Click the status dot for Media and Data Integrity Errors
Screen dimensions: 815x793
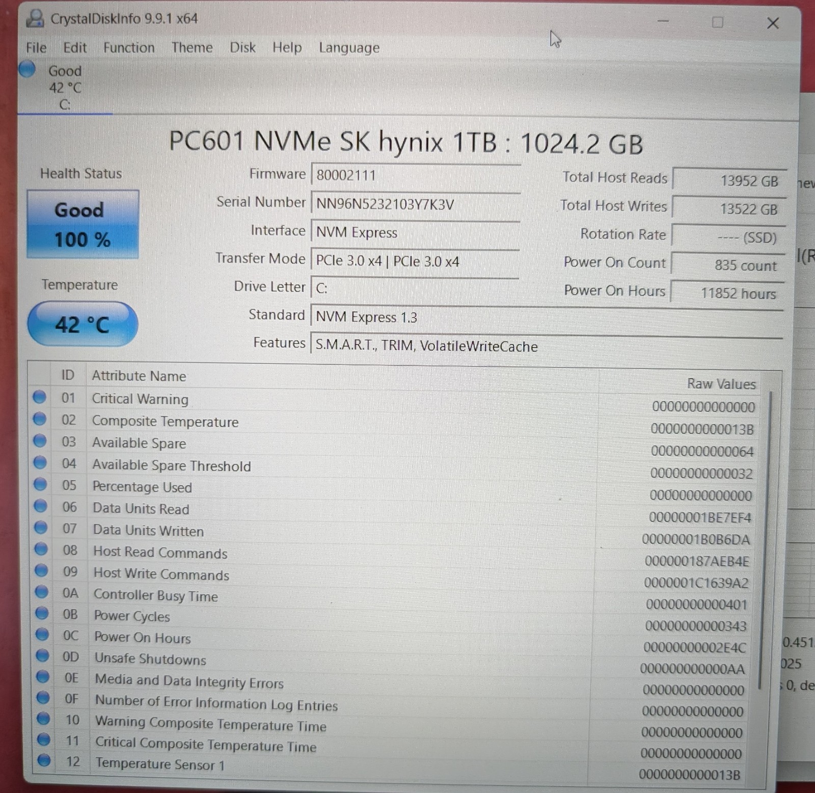pos(43,676)
